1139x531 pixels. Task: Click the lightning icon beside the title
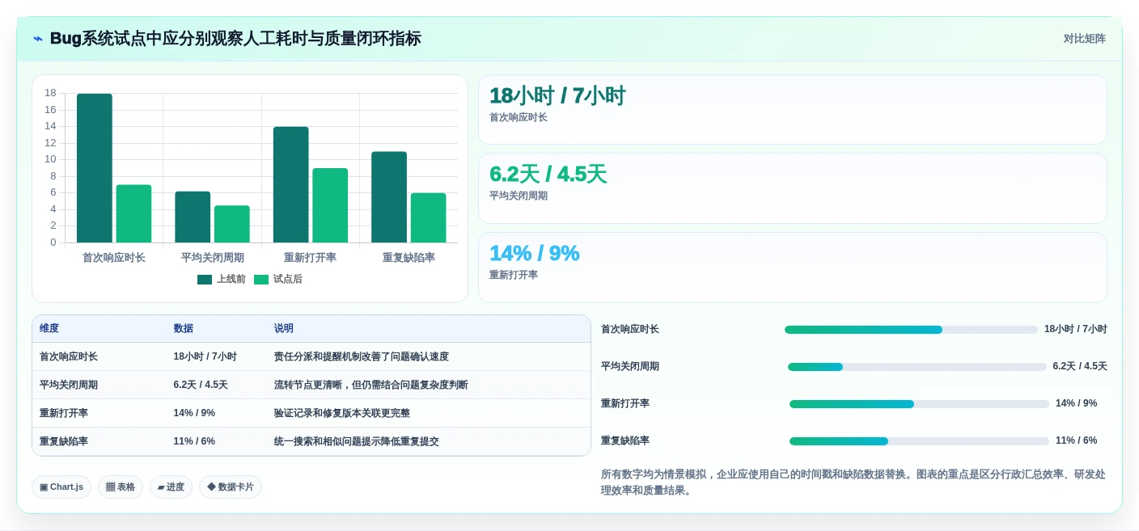pyautogui.click(x=38, y=39)
